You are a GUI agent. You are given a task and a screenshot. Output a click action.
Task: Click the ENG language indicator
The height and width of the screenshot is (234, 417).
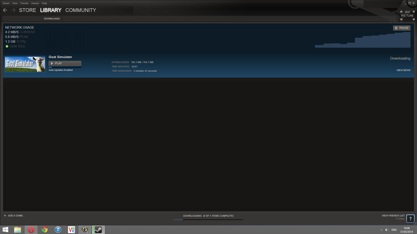tap(394, 230)
